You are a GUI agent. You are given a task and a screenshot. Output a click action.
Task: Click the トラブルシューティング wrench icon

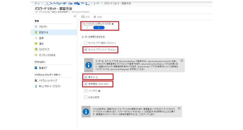(36, 81)
